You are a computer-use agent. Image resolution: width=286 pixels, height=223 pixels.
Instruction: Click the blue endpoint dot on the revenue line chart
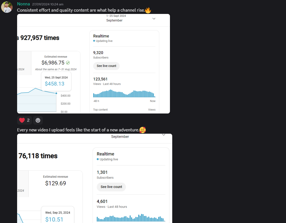point(56,93)
